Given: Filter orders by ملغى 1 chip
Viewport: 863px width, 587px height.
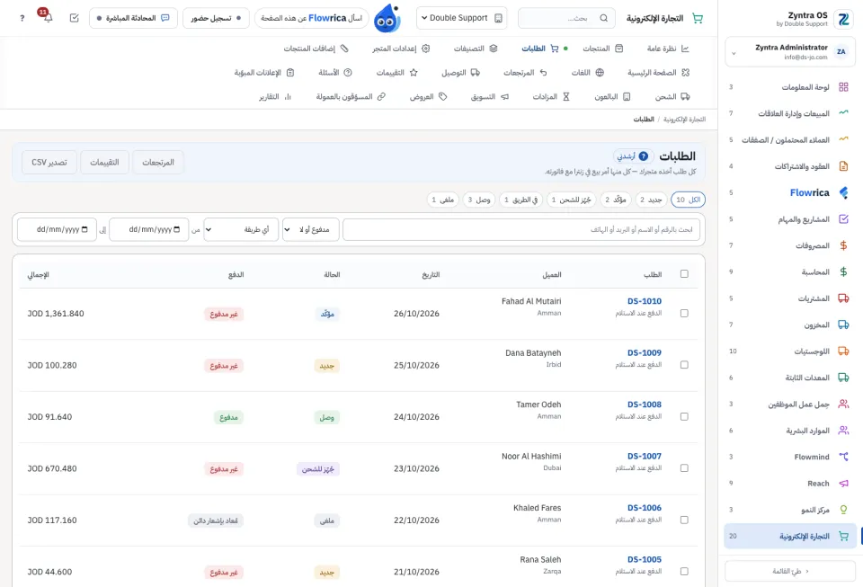Looking at the screenshot, I should (x=443, y=200).
